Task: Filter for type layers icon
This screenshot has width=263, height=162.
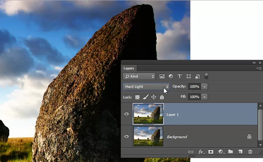Action: [179, 76]
